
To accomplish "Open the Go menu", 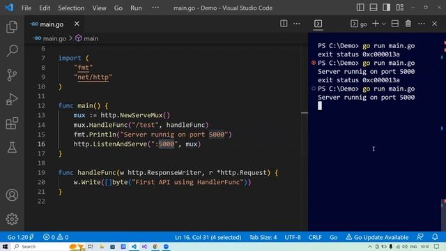I will (118, 8).
